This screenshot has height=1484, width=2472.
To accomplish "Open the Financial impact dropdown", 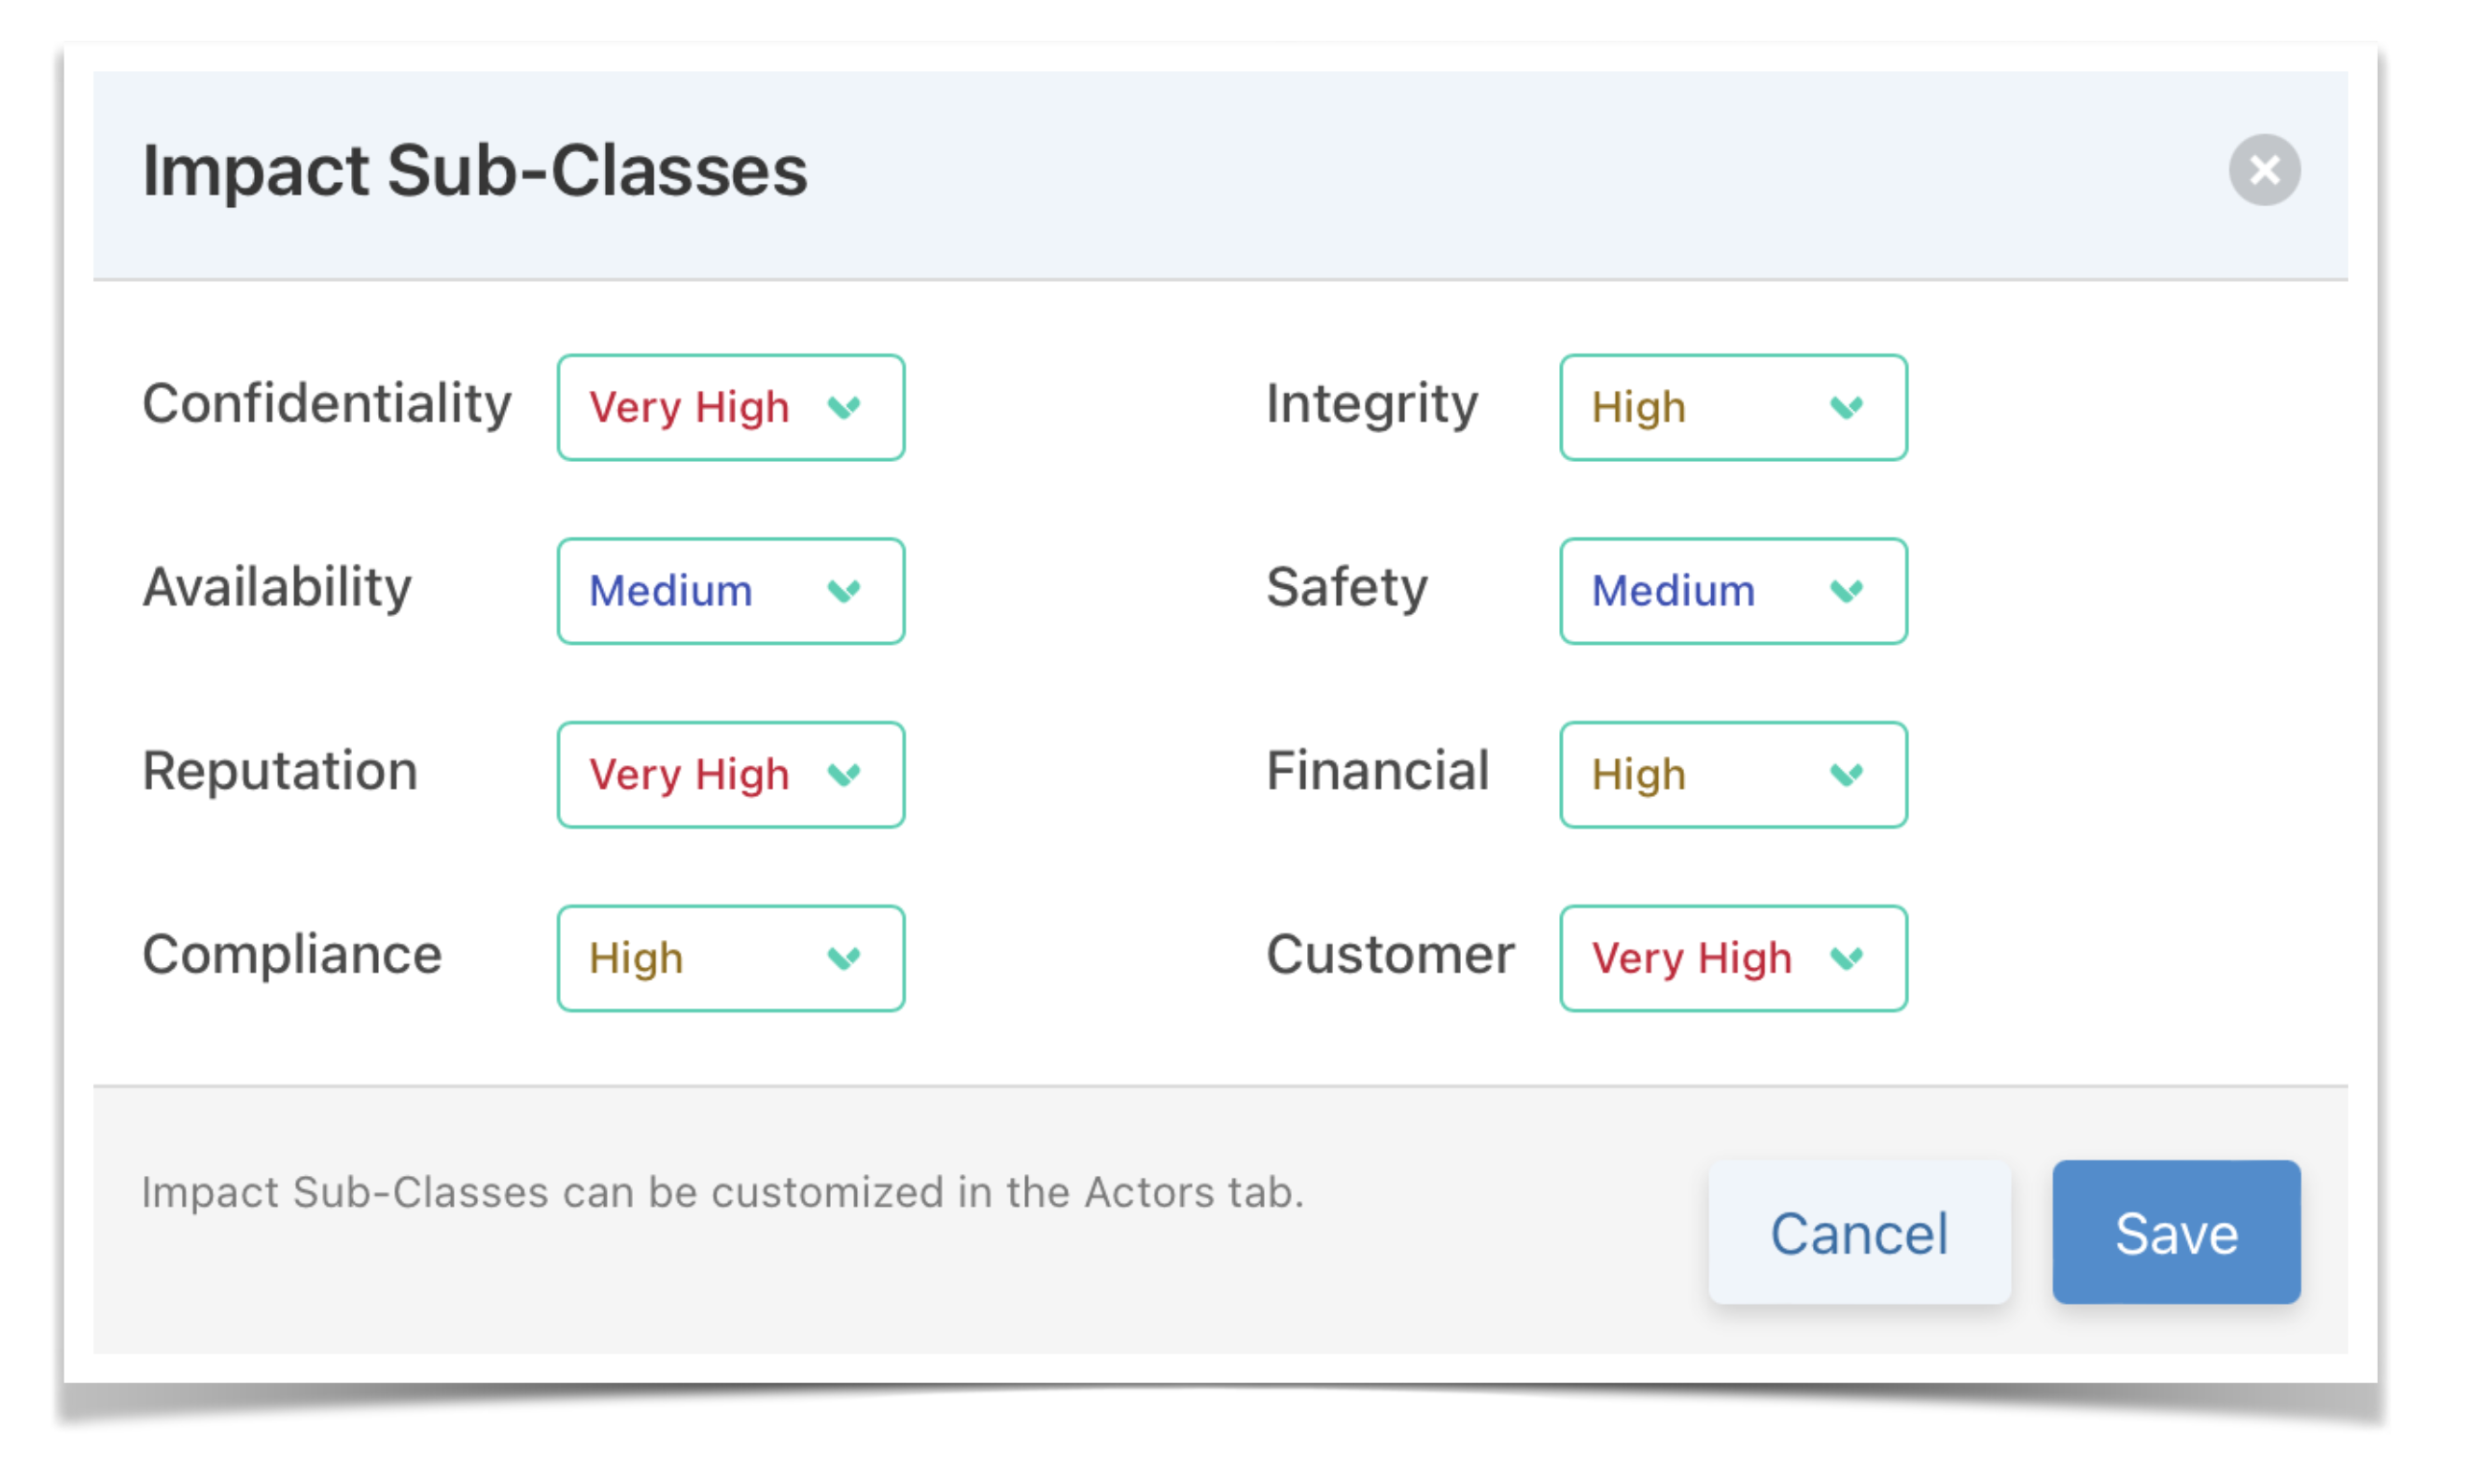I will 1732,774.
